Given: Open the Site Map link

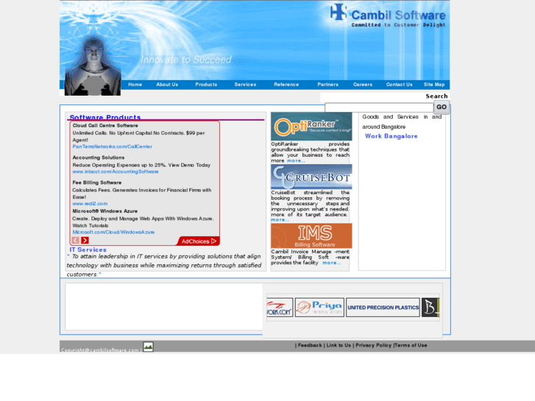Looking at the screenshot, I should click(434, 85).
